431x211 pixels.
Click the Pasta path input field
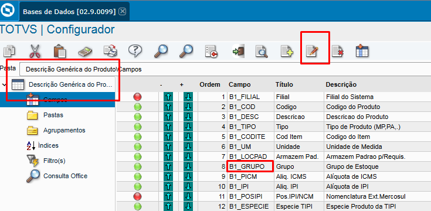(225, 69)
